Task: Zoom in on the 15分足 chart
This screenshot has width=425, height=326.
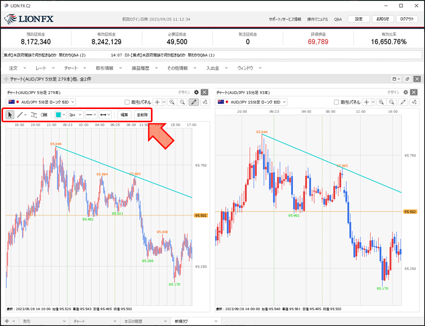Action: [381, 102]
